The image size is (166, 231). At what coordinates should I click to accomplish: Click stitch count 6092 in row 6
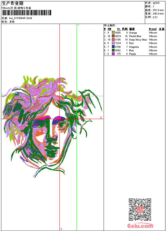[118, 50]
